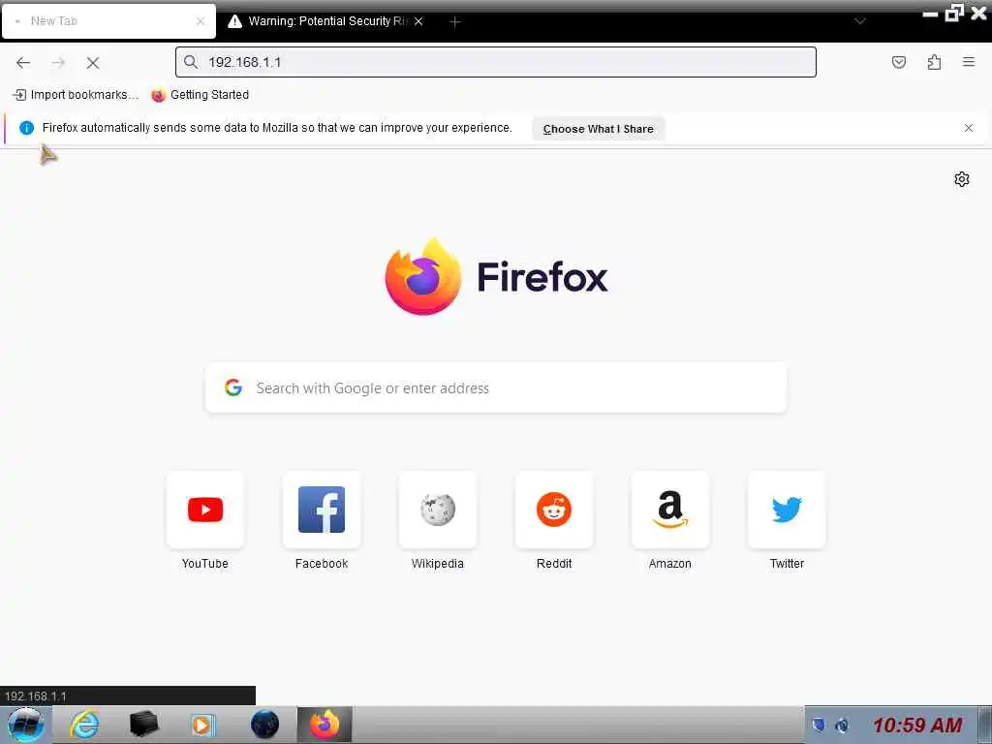Click the second system tray icon
Screen dimensions: 992x744
click(842, 725)
